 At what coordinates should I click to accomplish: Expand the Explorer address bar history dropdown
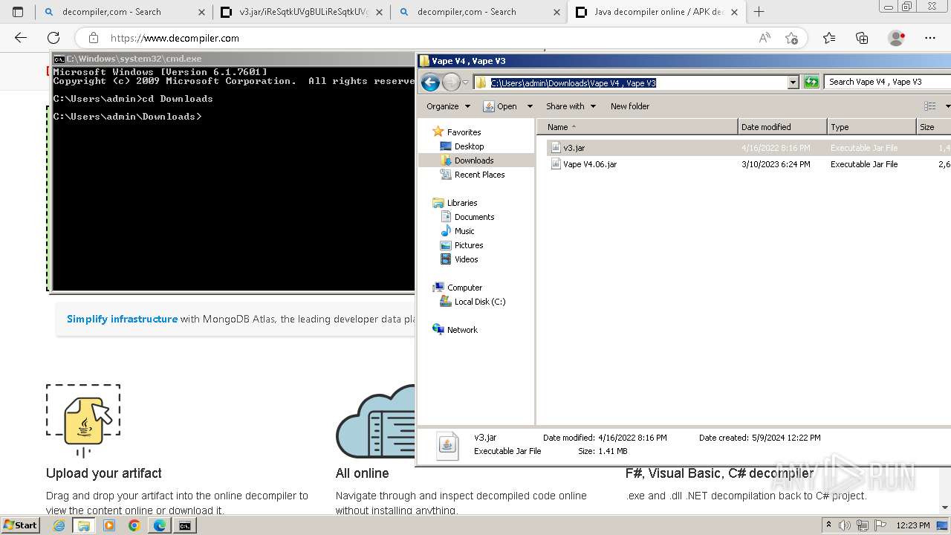click(793, 82)
